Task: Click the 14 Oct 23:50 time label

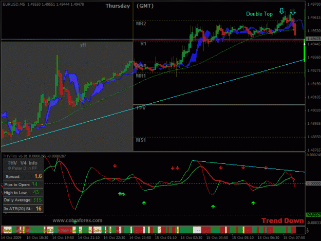Action: tap(140, 238)
